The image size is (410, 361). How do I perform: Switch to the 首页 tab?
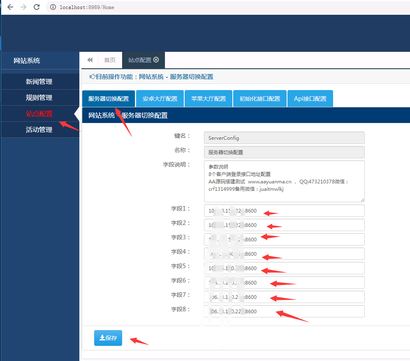coord(109,60)
